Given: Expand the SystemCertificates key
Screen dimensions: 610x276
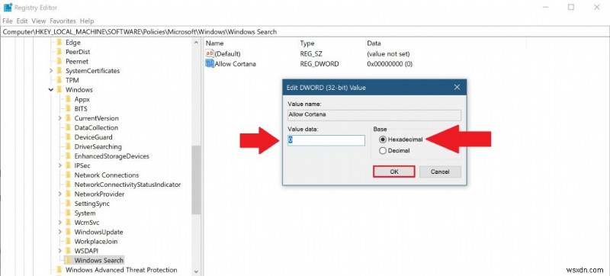Looking at the screenshot, I should click(x=51, y=71).
